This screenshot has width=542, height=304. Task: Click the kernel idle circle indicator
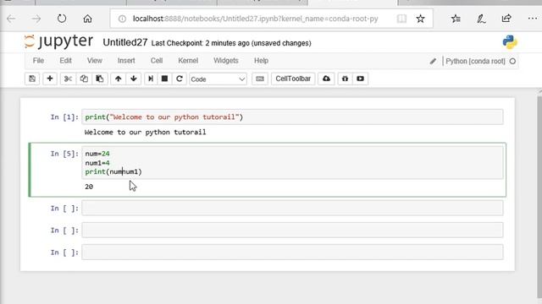click(512, 61)
